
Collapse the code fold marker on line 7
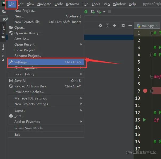(x=152, y=77)
